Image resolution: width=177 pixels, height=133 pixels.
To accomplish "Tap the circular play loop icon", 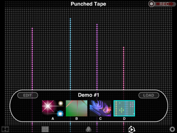I will [132, 129].
